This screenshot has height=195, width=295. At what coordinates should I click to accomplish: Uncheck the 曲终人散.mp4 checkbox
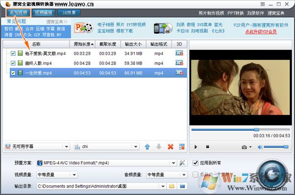(13, 63)
